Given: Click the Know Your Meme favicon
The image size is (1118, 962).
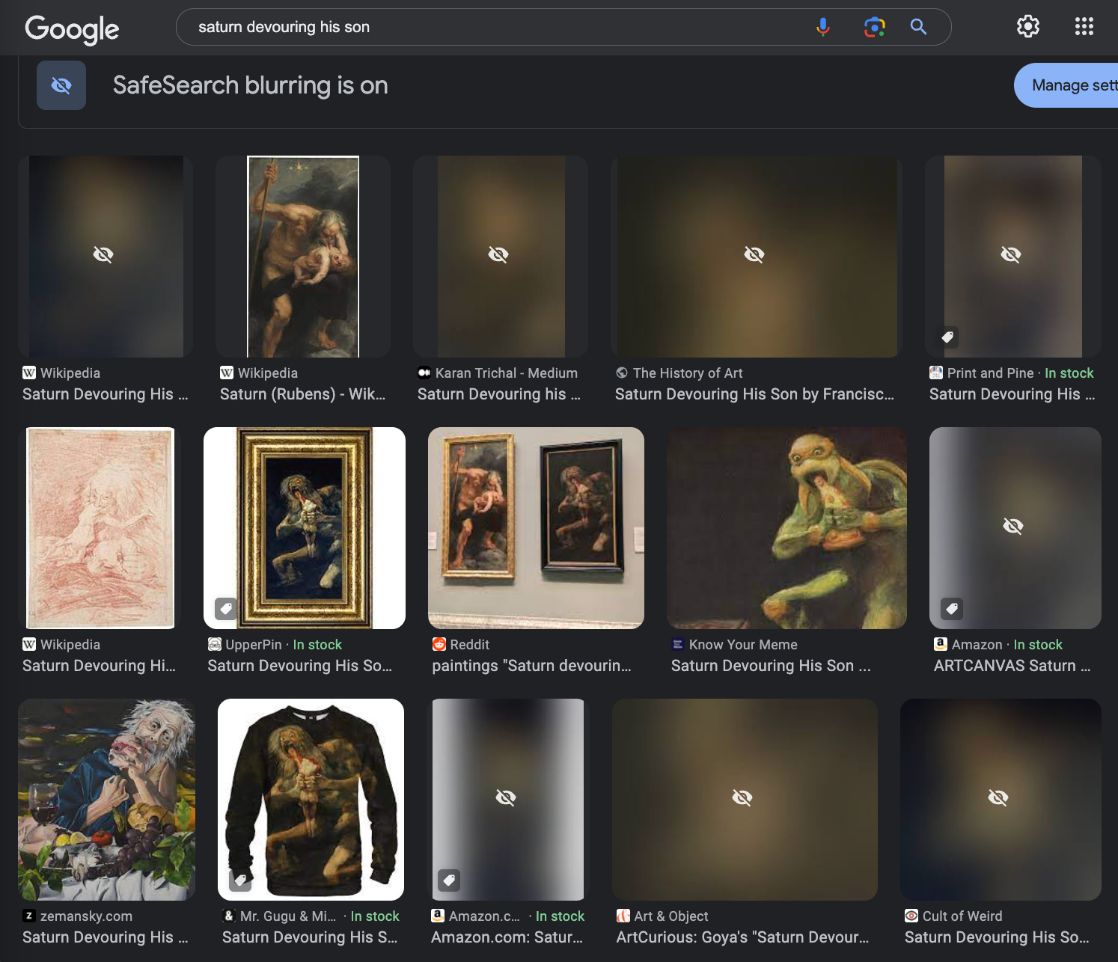Looking at the screenshot, I should [678, 644].
